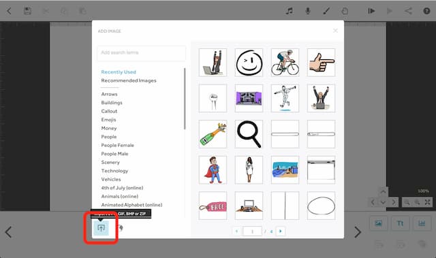Screen dimensions: 436x258
Task: Open the voiceover microphone icon
Action: (307, 11)
